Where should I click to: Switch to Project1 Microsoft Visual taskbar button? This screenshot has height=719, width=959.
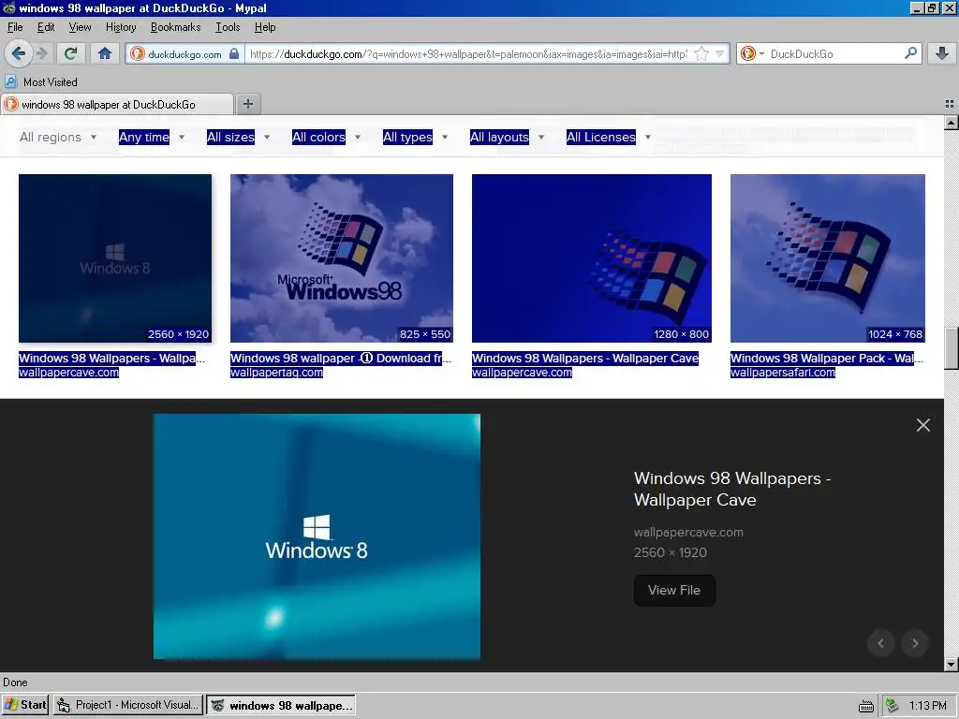pyautogui.click(x=127, y=705)
